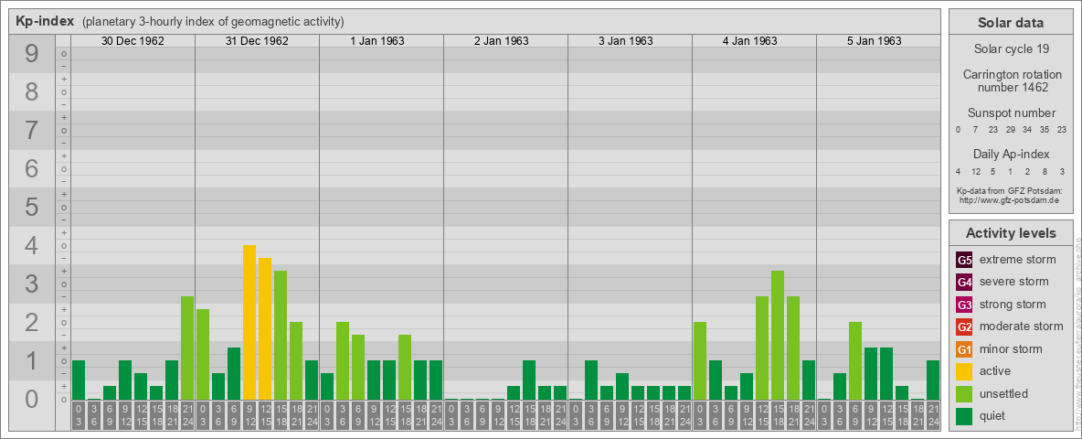Click daily Ap-index value 12
This screenshot has width=1082, height=439.
(x=975, y=171)
